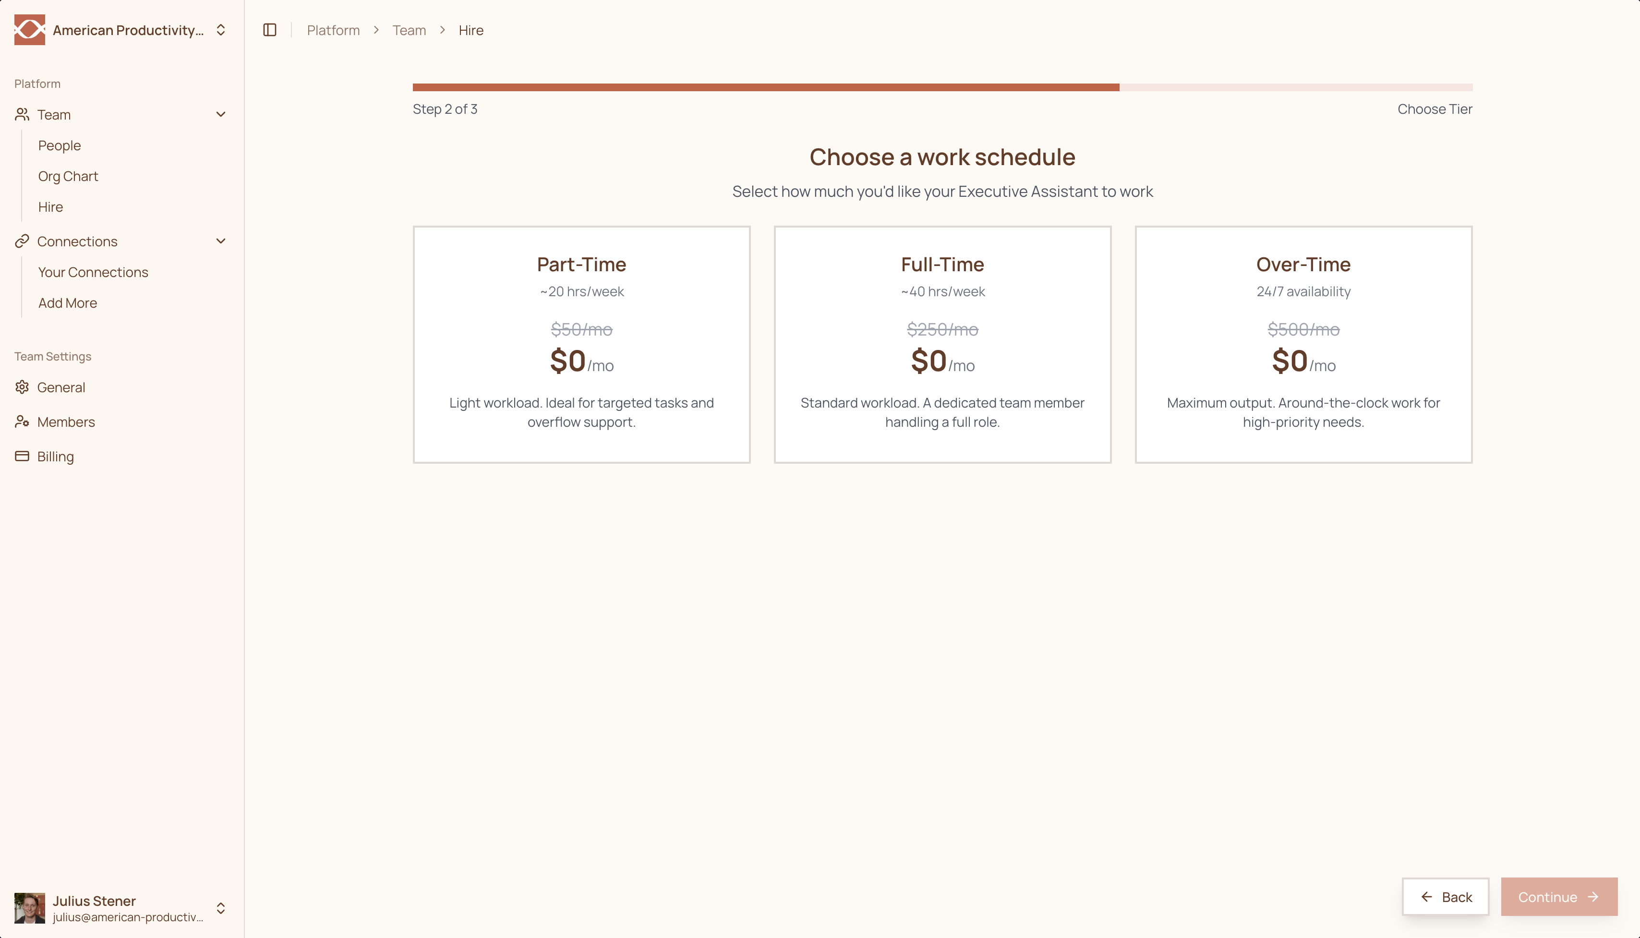1640x938 pixels.
Task: Open the Julius Stener account menu
Action: coord(220,908)
